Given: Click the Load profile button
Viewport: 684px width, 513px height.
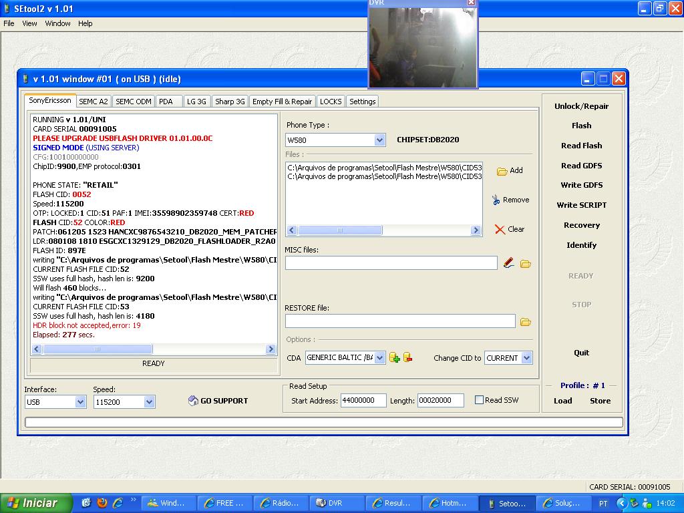Looking at the screenshot, I should point(562,401).
